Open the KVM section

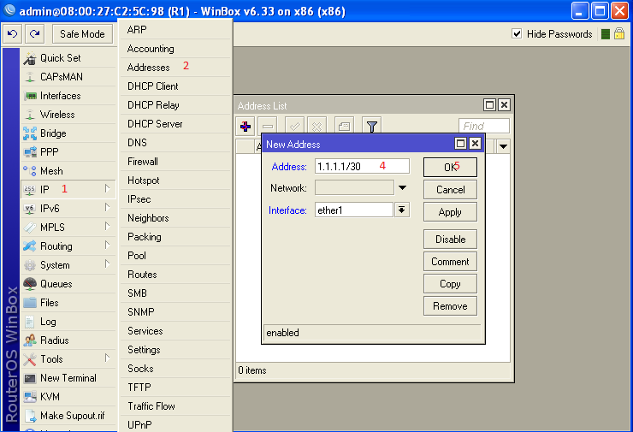[68, 397]
